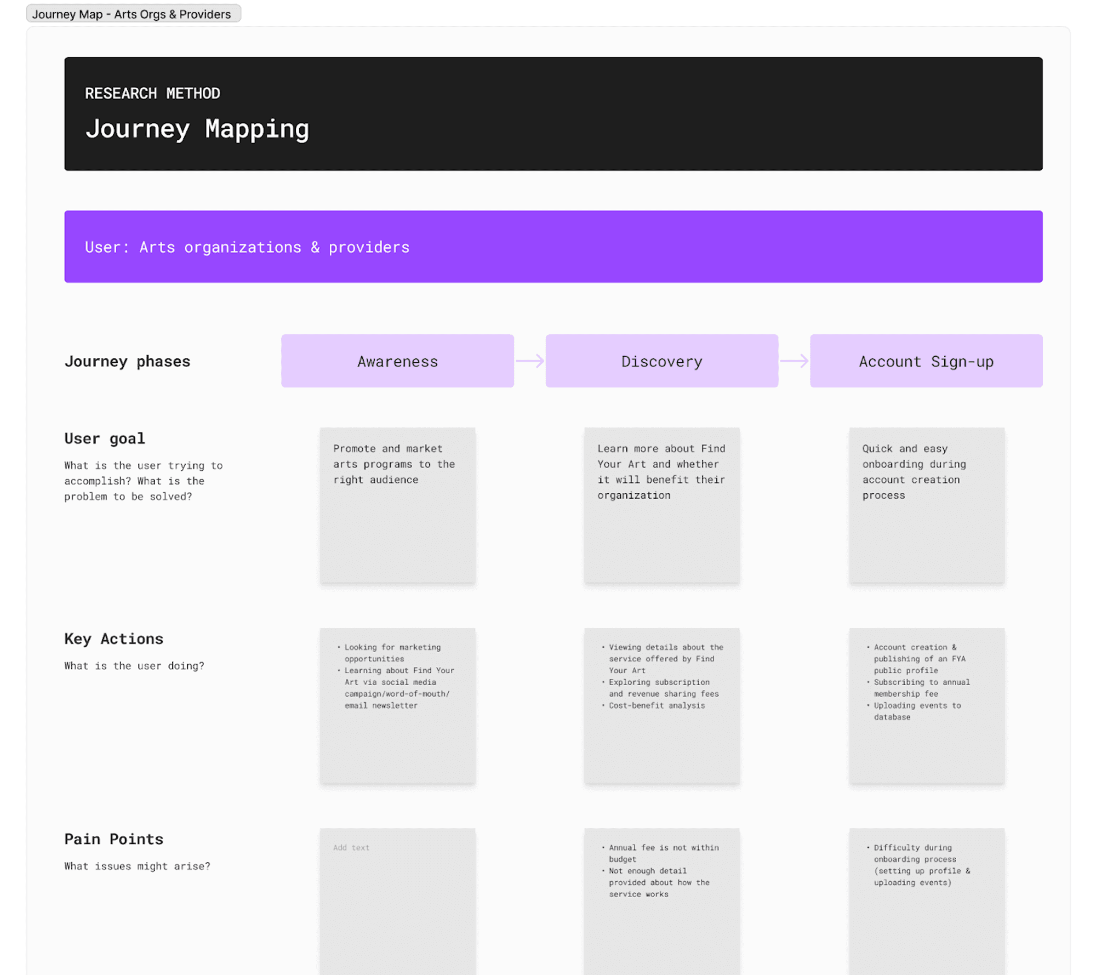Click the 'Pain Points' heading
1096x975 pixels.
(113, 839)
